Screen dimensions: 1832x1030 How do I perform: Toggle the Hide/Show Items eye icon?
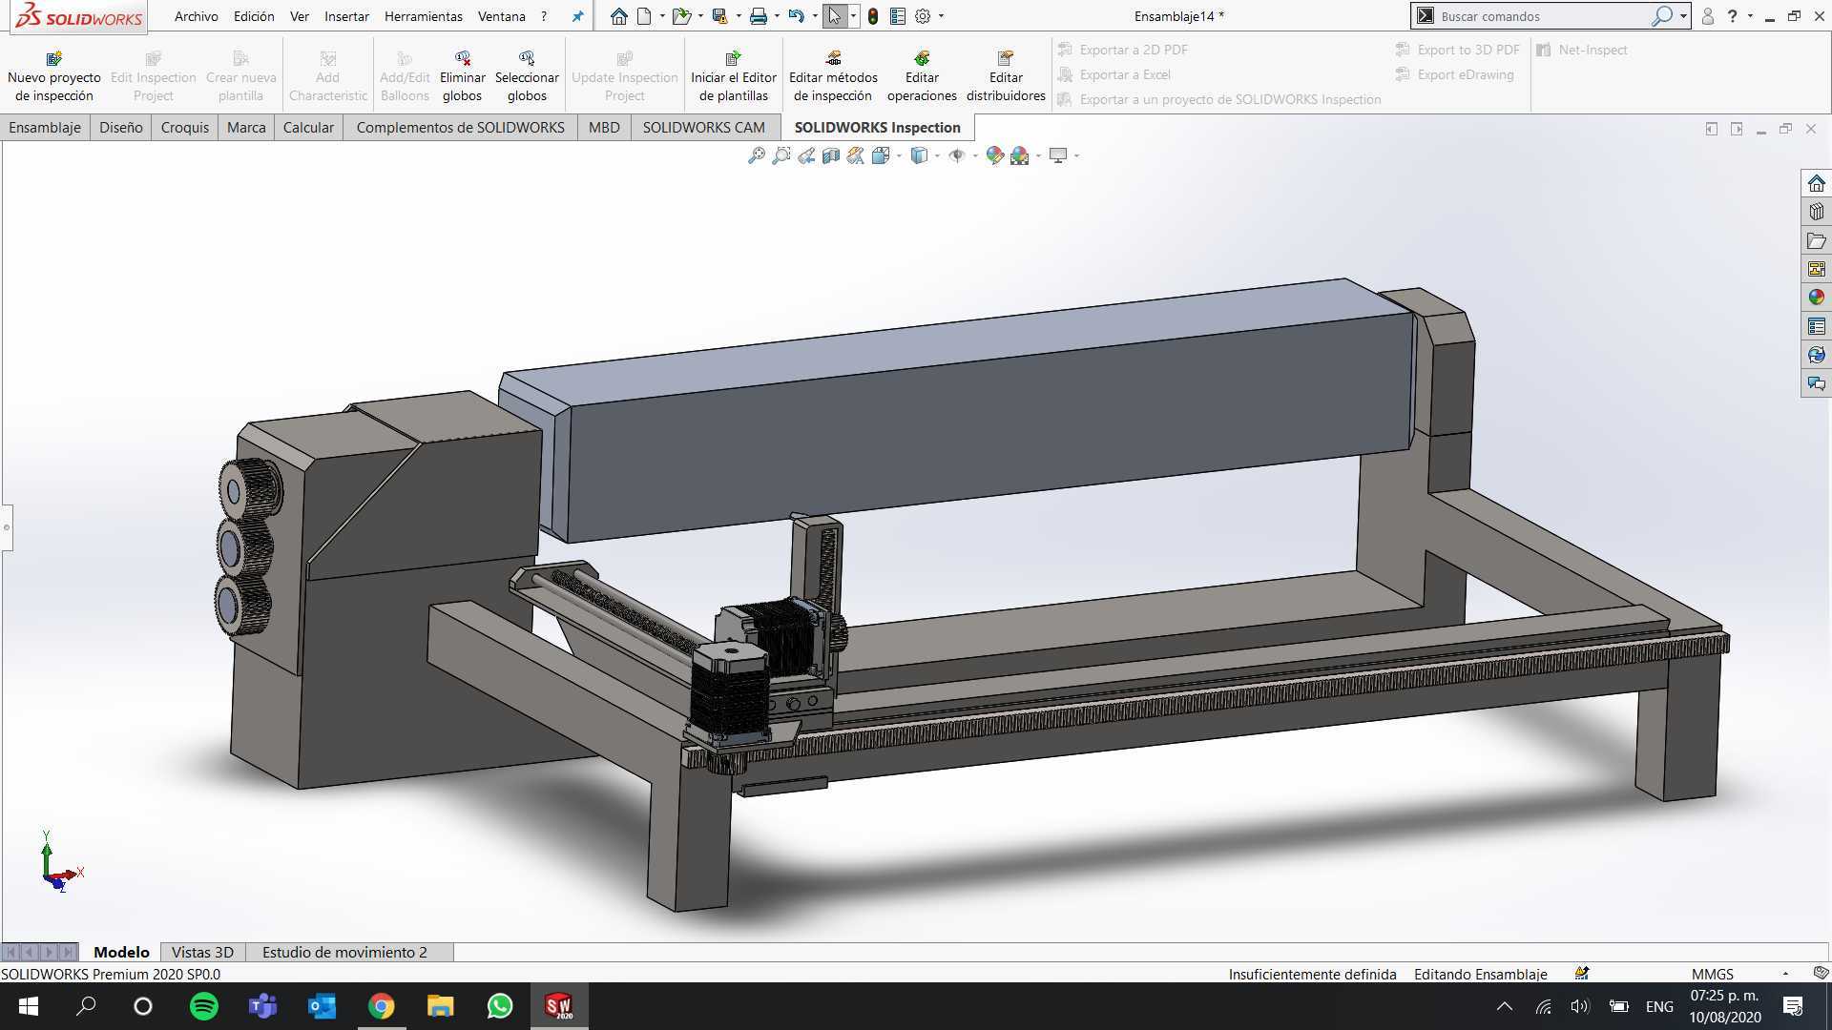pos(956,155)
